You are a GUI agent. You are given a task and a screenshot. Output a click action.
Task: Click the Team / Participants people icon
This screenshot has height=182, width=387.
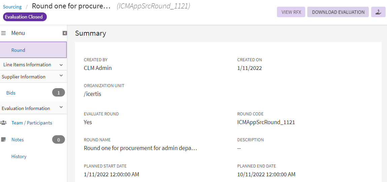click(x=4, y=123)
